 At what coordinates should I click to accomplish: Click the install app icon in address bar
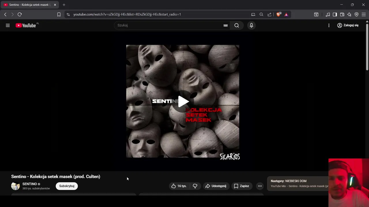(x=253, y=14)
